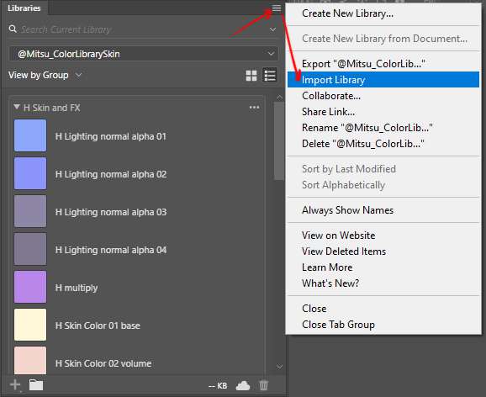
Task: Choose Export "@Mitsu_ColorLib..." menu item
Action: tap(383, 64)
